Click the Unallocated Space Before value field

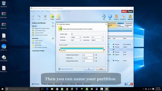[88, 55]
